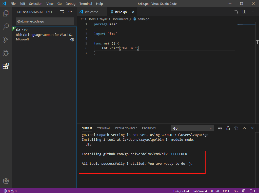Change UTF-8 encoding in status bar
Image resolution: width=259 pixels, height=193 pixels.
coord(215,191)
